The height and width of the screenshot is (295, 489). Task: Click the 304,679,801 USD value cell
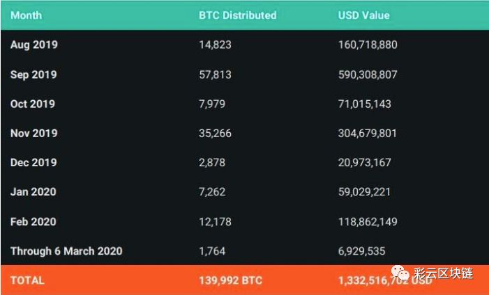coord(368,133)
